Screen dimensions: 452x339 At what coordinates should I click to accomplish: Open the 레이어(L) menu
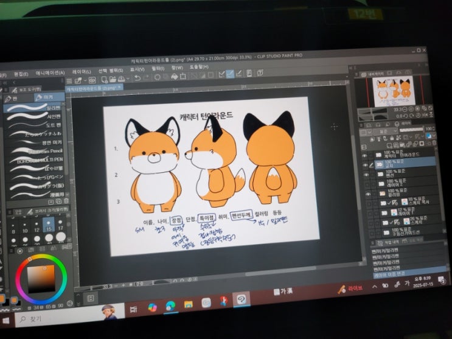tap(82, 71)
